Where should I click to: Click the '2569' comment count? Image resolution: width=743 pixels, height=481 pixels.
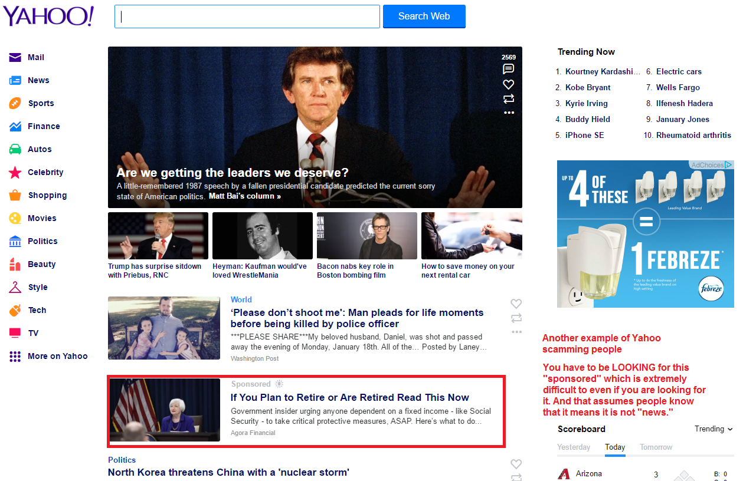(x=509, y=57)
